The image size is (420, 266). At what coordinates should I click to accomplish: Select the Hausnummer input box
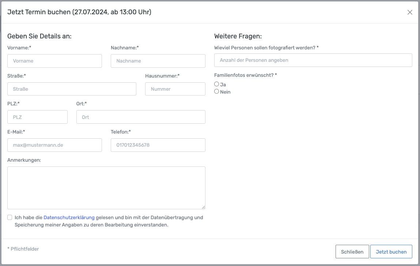pyautogui.click(x=175, y=89)
